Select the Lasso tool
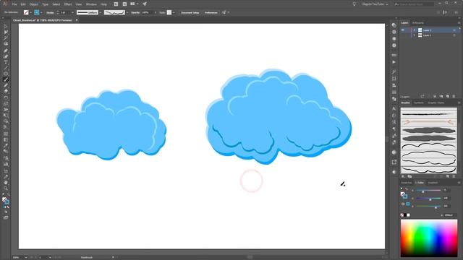 tap(6, 43)
